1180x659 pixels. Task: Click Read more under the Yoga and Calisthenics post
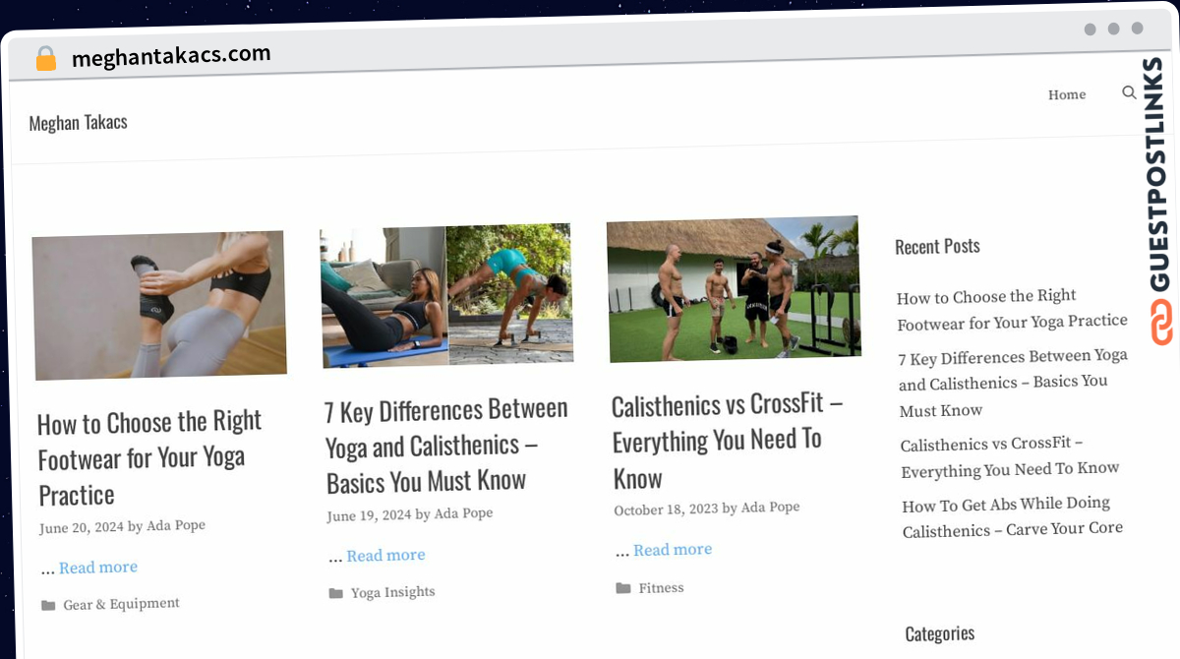pyautogui.click(x=385, y=556)
